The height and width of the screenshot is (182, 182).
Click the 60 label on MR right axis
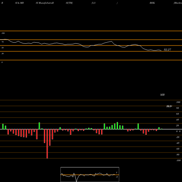(x=178, y=114)
